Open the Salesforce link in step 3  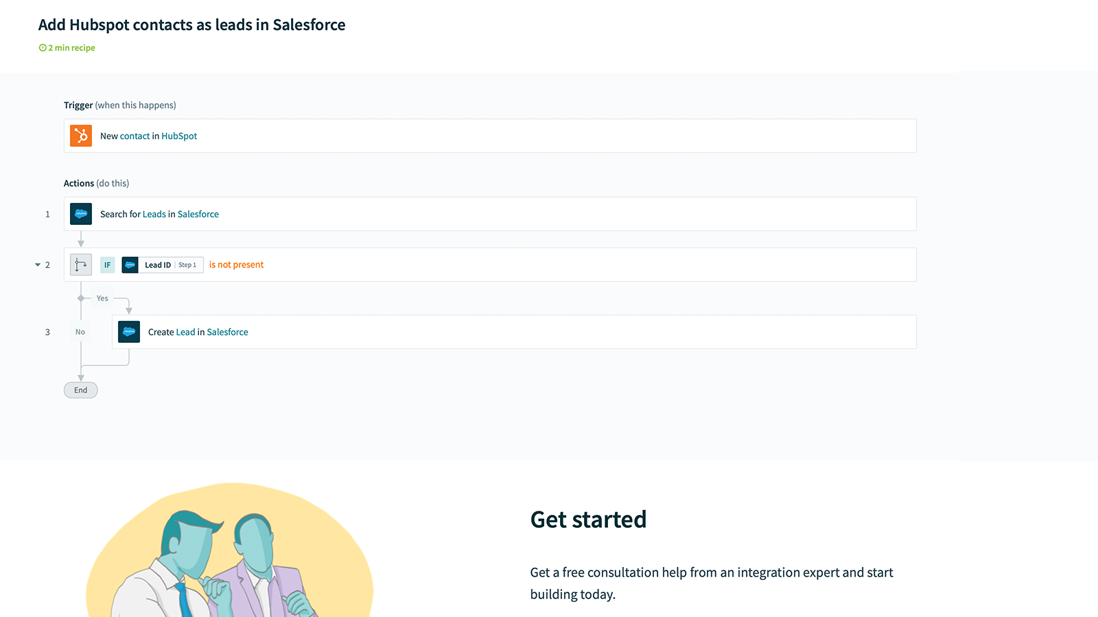[x=227, y=332]
